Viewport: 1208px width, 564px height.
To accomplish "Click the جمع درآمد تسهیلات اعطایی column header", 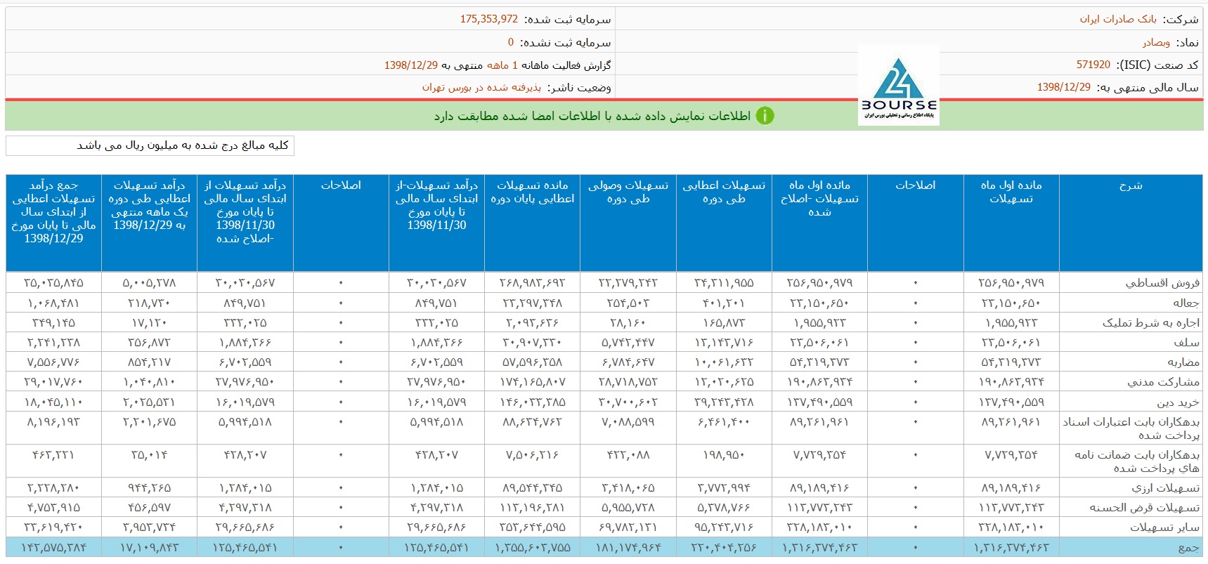I will coord(53,211).
